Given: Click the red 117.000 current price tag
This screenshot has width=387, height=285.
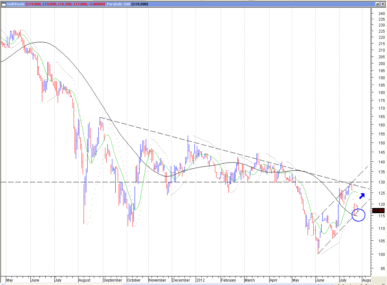Looking at the screenshot, I should 378,211.
